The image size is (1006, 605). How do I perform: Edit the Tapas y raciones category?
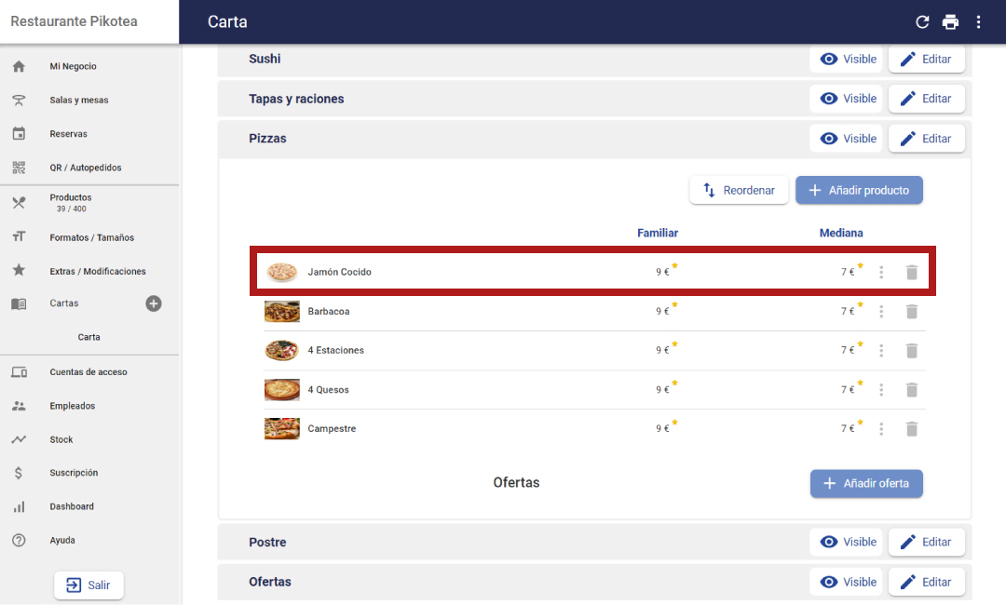[927, 99]
